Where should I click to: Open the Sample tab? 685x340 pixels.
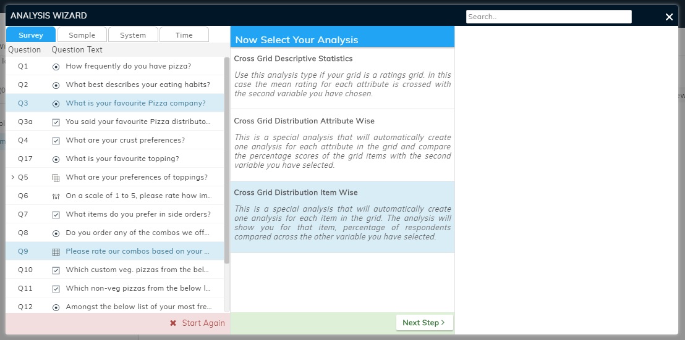[82, 35]
